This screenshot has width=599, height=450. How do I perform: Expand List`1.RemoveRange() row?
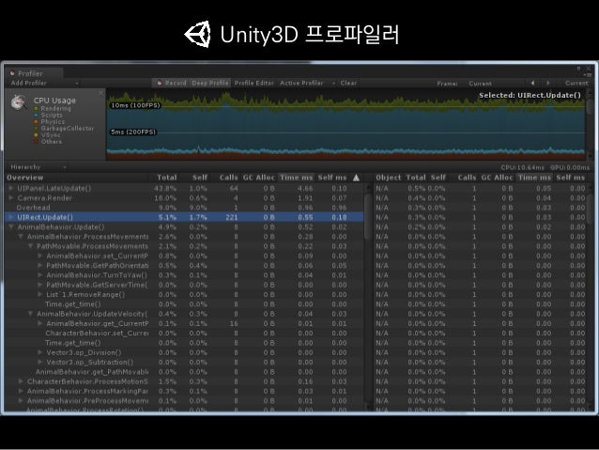coord(40,294)
